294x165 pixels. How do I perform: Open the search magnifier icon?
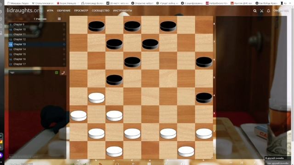pos(255,11)
